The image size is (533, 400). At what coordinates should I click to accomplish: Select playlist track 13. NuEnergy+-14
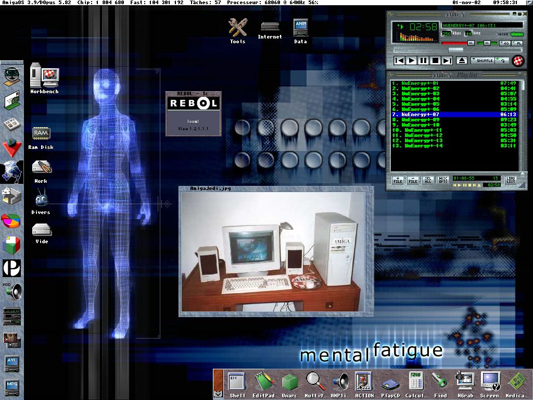(454, 146)
